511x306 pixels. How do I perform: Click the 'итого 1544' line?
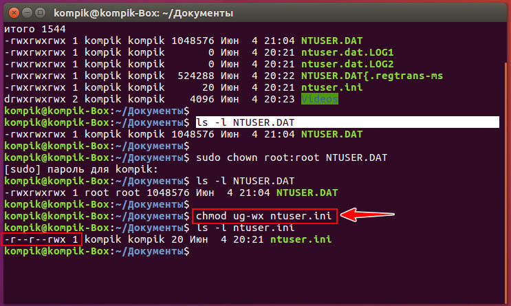click(35, 29)
